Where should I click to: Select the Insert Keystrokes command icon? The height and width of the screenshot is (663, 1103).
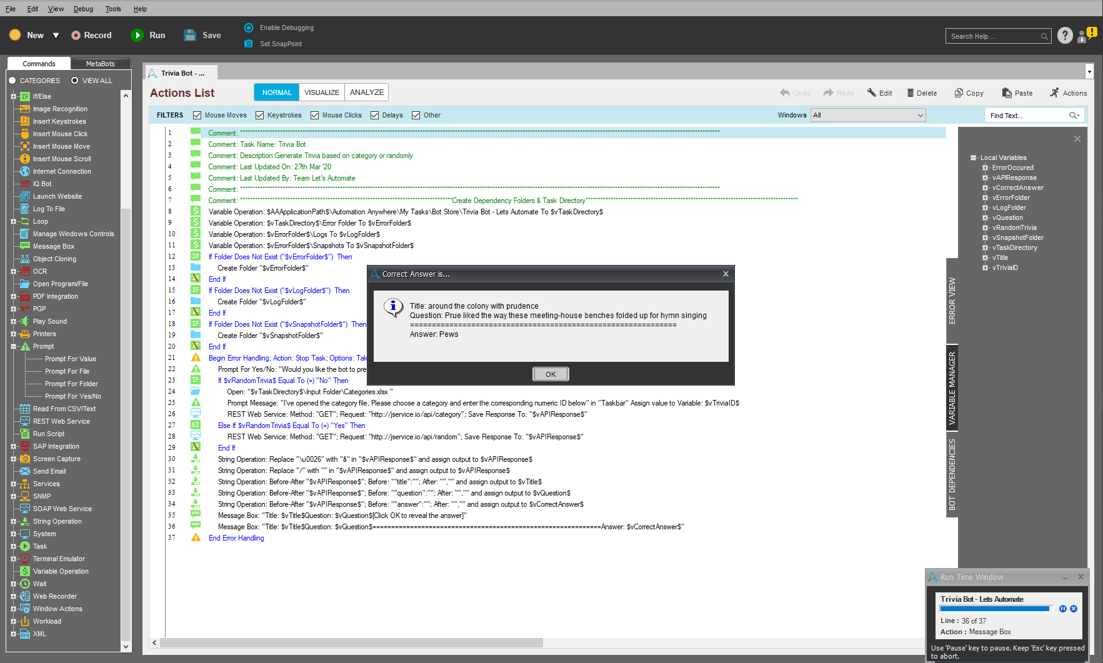coord(25,121)
